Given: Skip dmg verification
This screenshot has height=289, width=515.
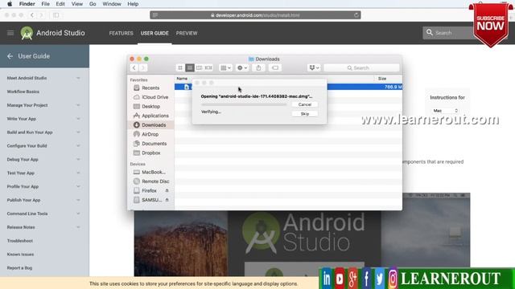Looking at the screenshot, I should pos(305,114).
